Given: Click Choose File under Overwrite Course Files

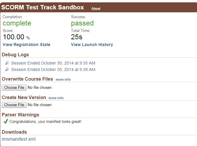Looking at the screenshot, I should coord(14,87).
